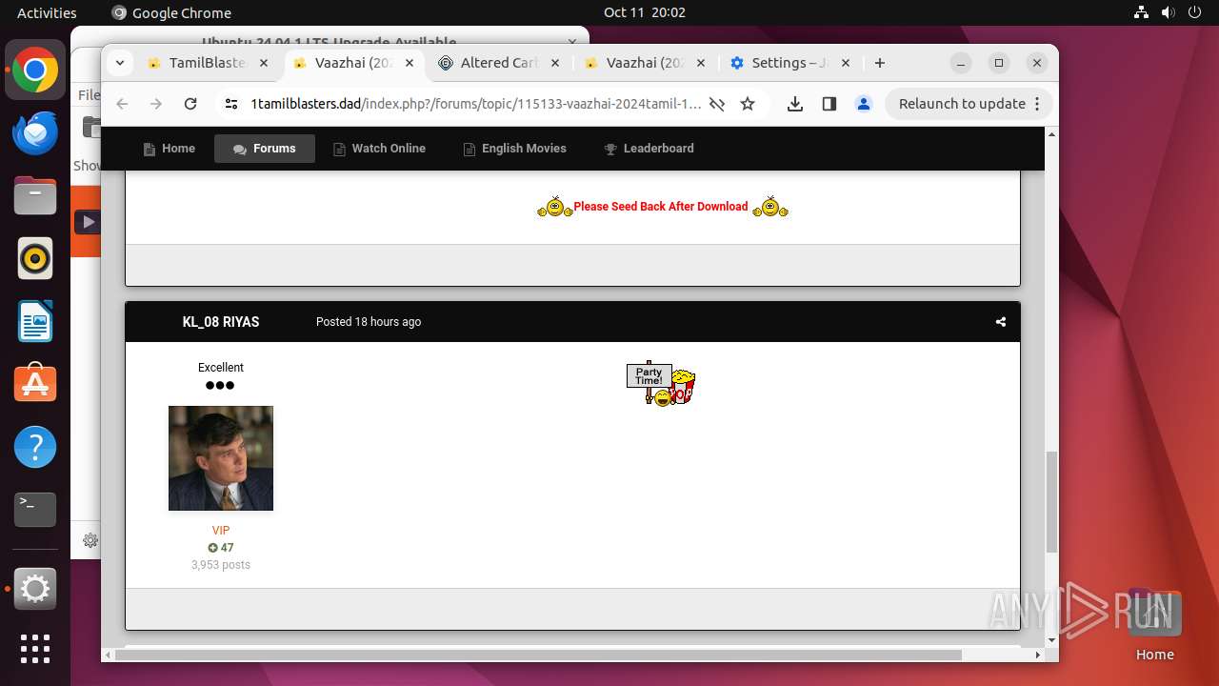Open Leaderboard navigation item
Image resolution: width=1219 pixels, height=686 pixels.
(649, 149)
